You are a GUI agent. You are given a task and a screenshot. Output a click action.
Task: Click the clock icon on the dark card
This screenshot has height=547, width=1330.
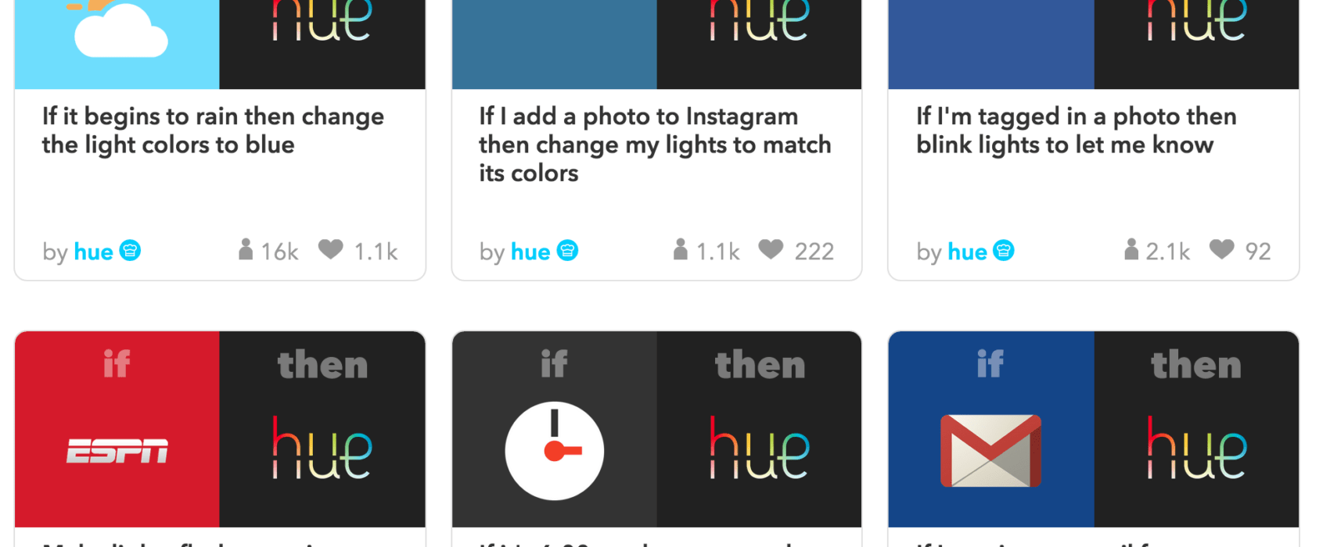(x=555, y=451)
